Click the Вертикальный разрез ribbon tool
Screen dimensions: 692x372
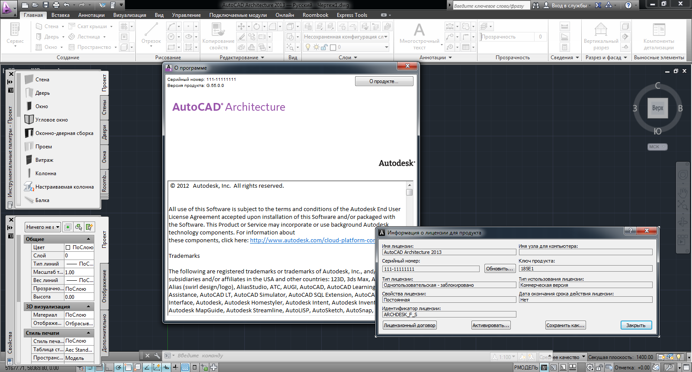tap(601, 36)
